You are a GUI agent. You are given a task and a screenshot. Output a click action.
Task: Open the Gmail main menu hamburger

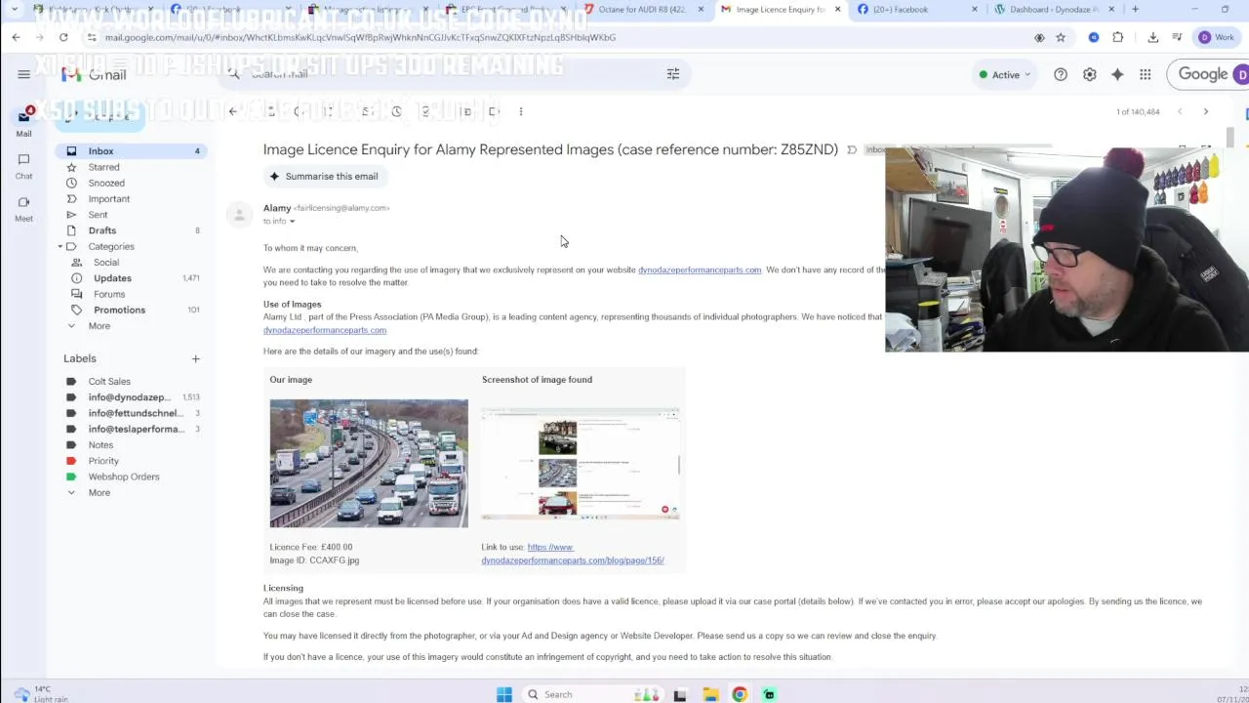click(x=23, y=74)
